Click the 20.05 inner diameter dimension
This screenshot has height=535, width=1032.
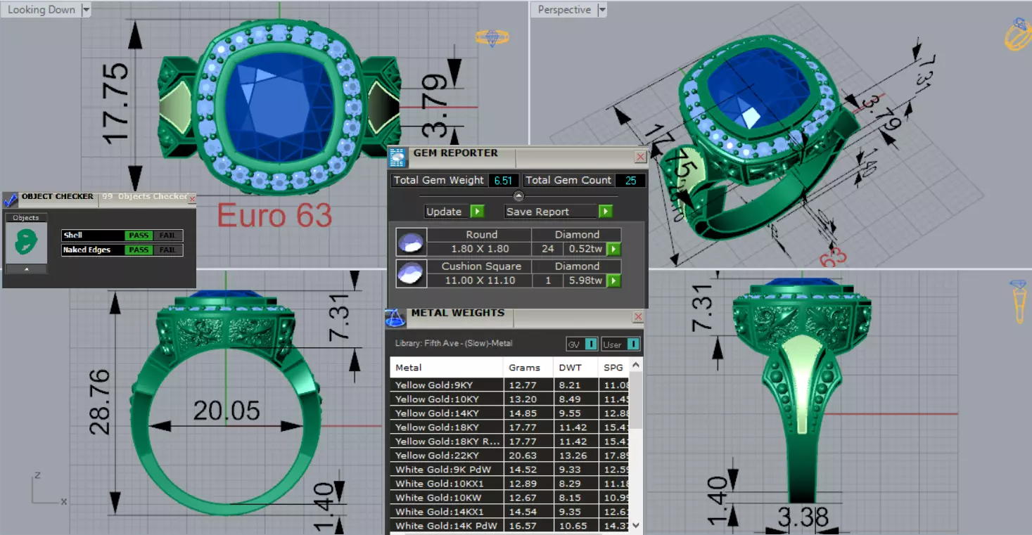227,411
